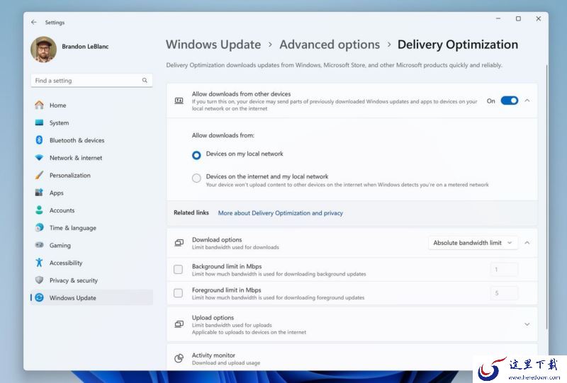Image resolution: width=567 pixels, height=383 pixels.
Task: Open Home in the sidebar
Action: (x=92, y=105)
